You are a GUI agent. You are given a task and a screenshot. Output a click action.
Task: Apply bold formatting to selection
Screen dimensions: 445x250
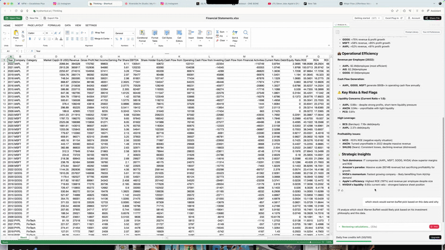(x=29, y=39)
